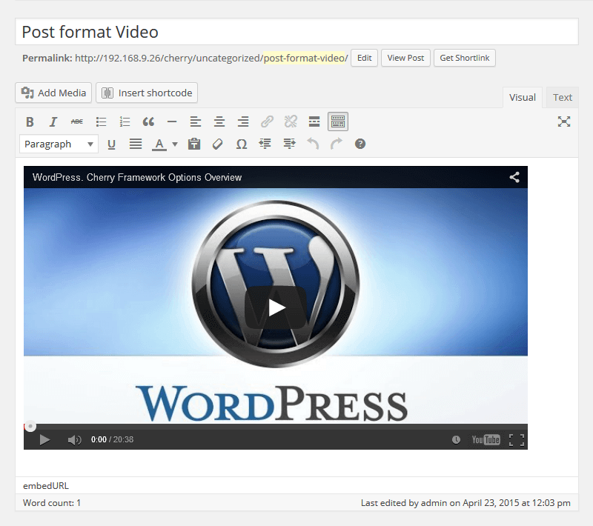Click the video progress bar scrubber
Screen dimensions: 593x526
coord(30,426)
